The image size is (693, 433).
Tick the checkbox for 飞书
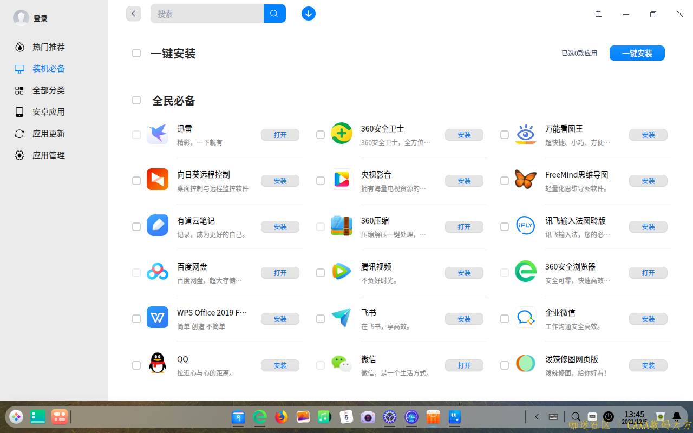[321, 319]
